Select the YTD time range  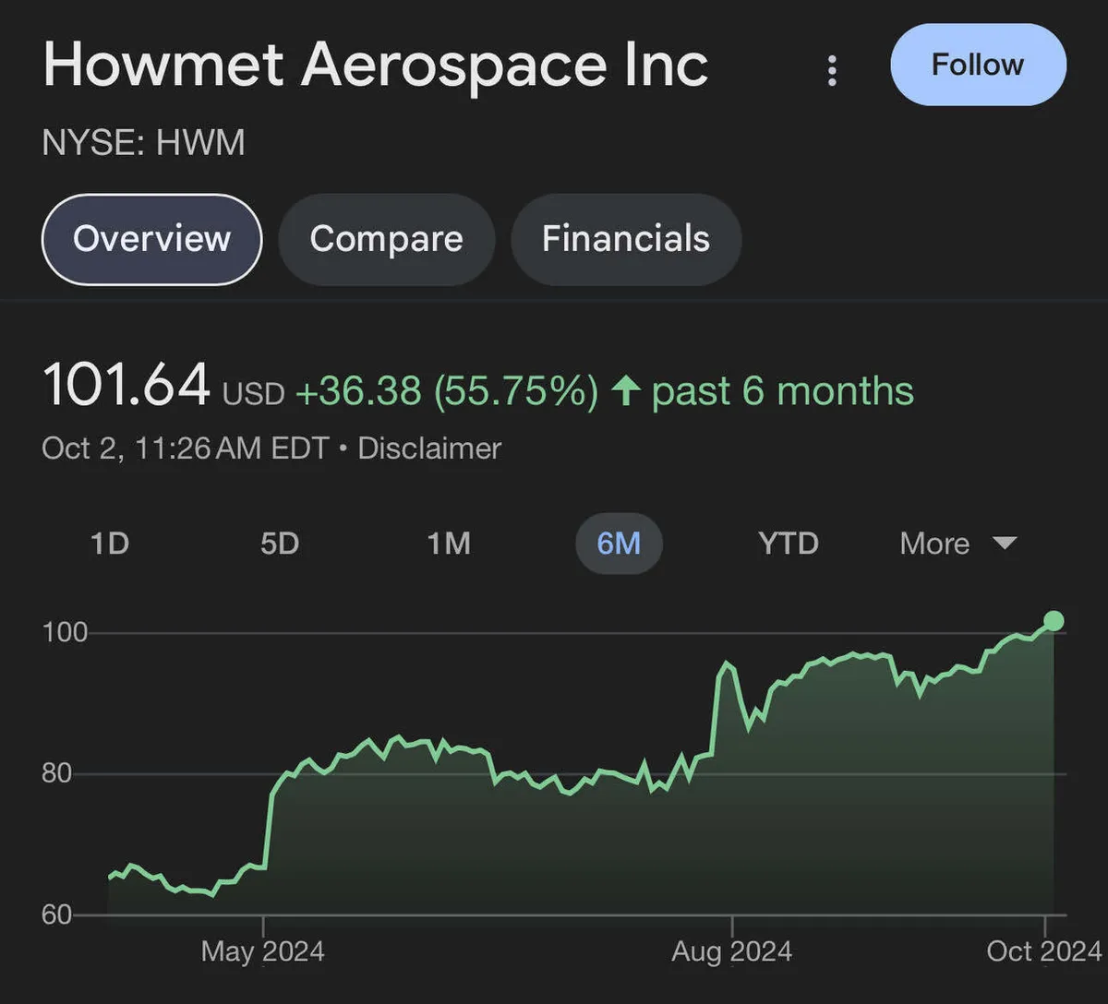tap(788, 544)
